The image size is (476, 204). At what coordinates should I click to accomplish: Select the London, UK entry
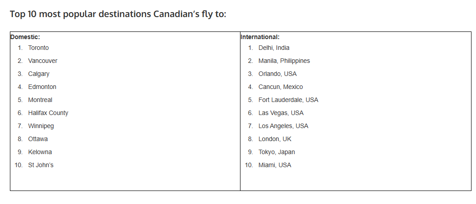(x=275, y=139)
